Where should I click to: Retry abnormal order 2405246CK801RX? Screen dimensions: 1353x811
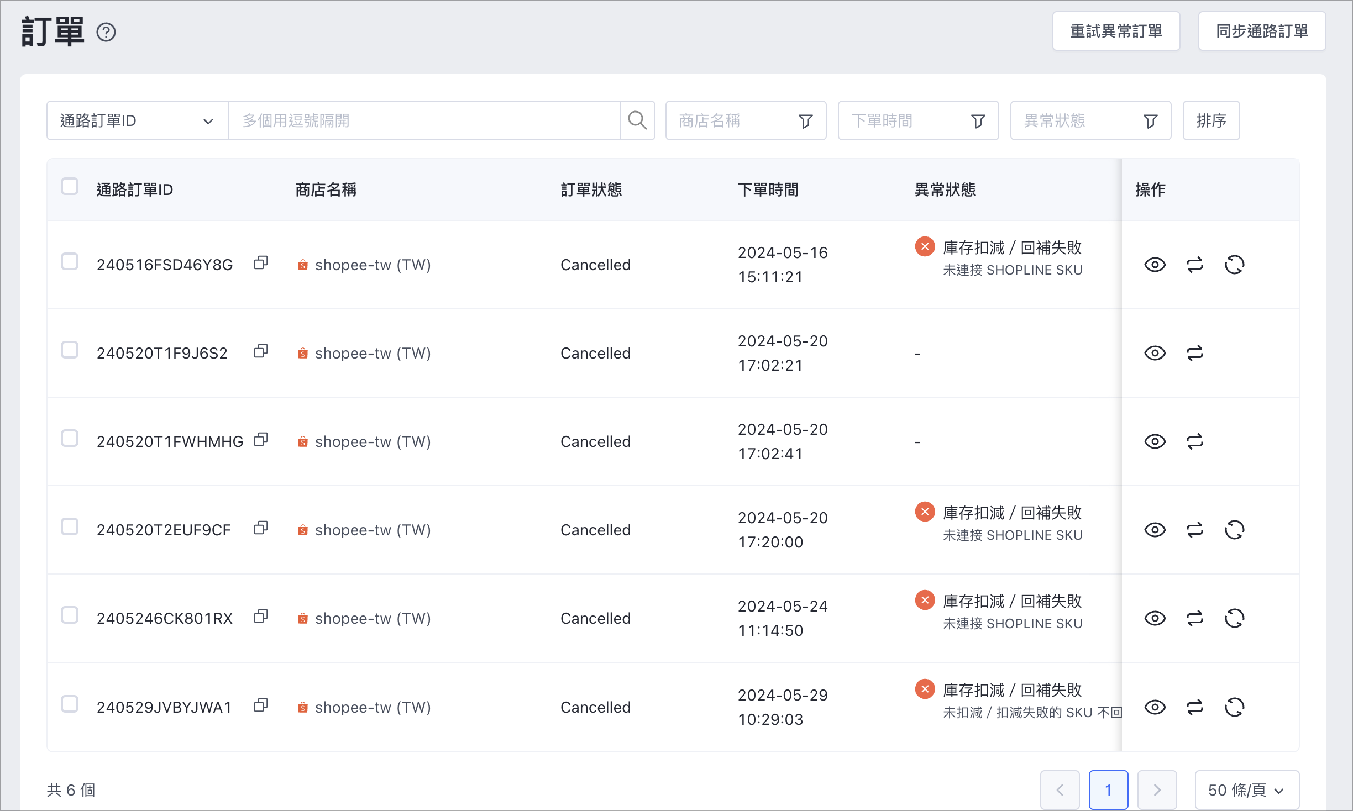[1235, 618]
